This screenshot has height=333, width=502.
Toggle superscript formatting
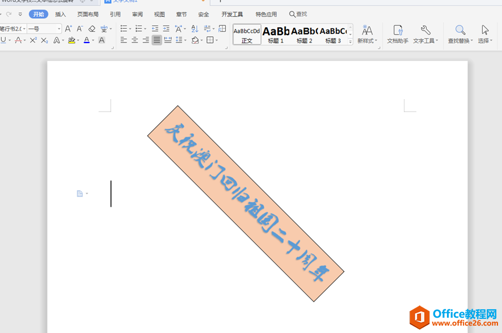33,40
